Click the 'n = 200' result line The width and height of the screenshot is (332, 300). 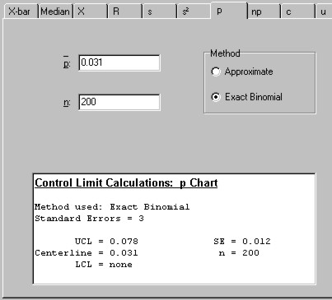coord(239,253)
